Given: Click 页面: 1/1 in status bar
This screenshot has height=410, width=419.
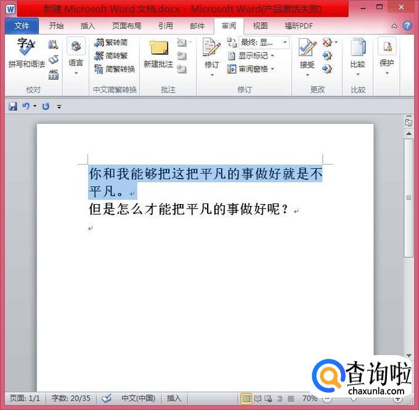Looking at the screenshot, I should (x=25, y=398).
